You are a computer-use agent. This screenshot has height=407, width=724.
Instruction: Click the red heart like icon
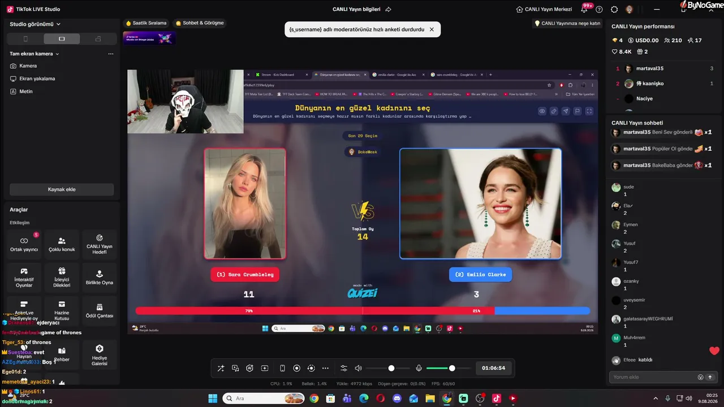coord(714,351)
